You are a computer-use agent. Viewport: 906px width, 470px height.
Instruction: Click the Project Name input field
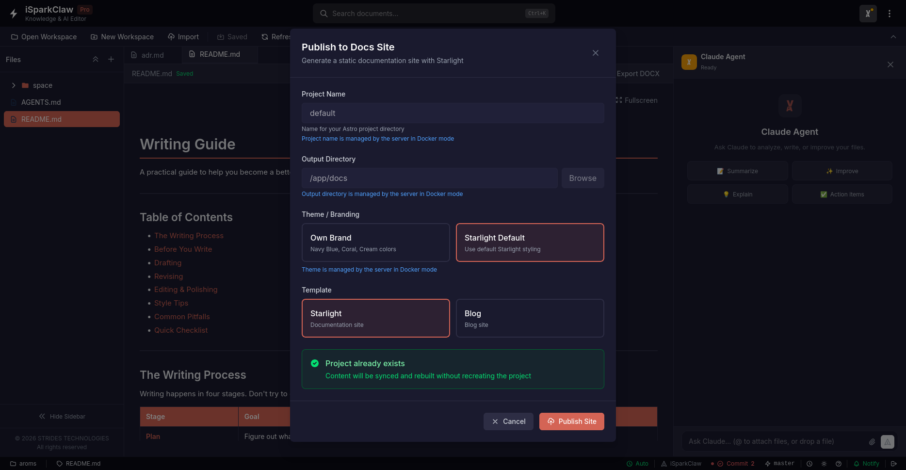[453, 113]
